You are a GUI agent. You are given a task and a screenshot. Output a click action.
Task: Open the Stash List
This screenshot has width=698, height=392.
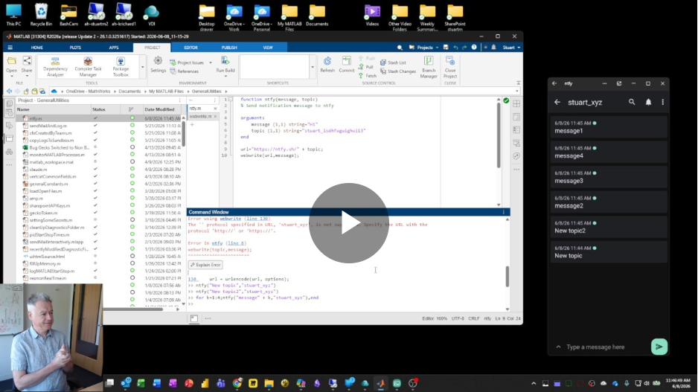coord(393,62)
